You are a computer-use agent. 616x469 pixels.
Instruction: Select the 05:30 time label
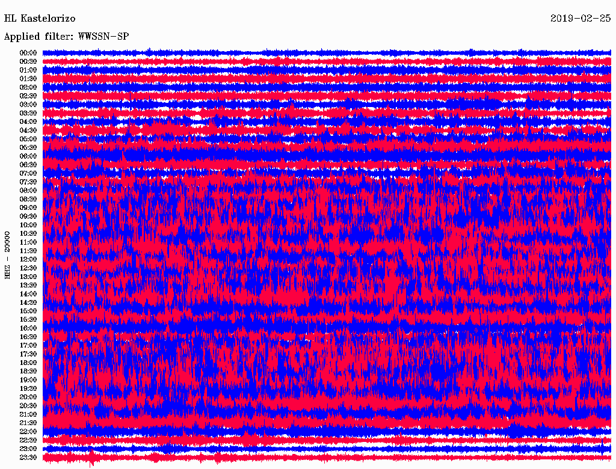(28, 147)
